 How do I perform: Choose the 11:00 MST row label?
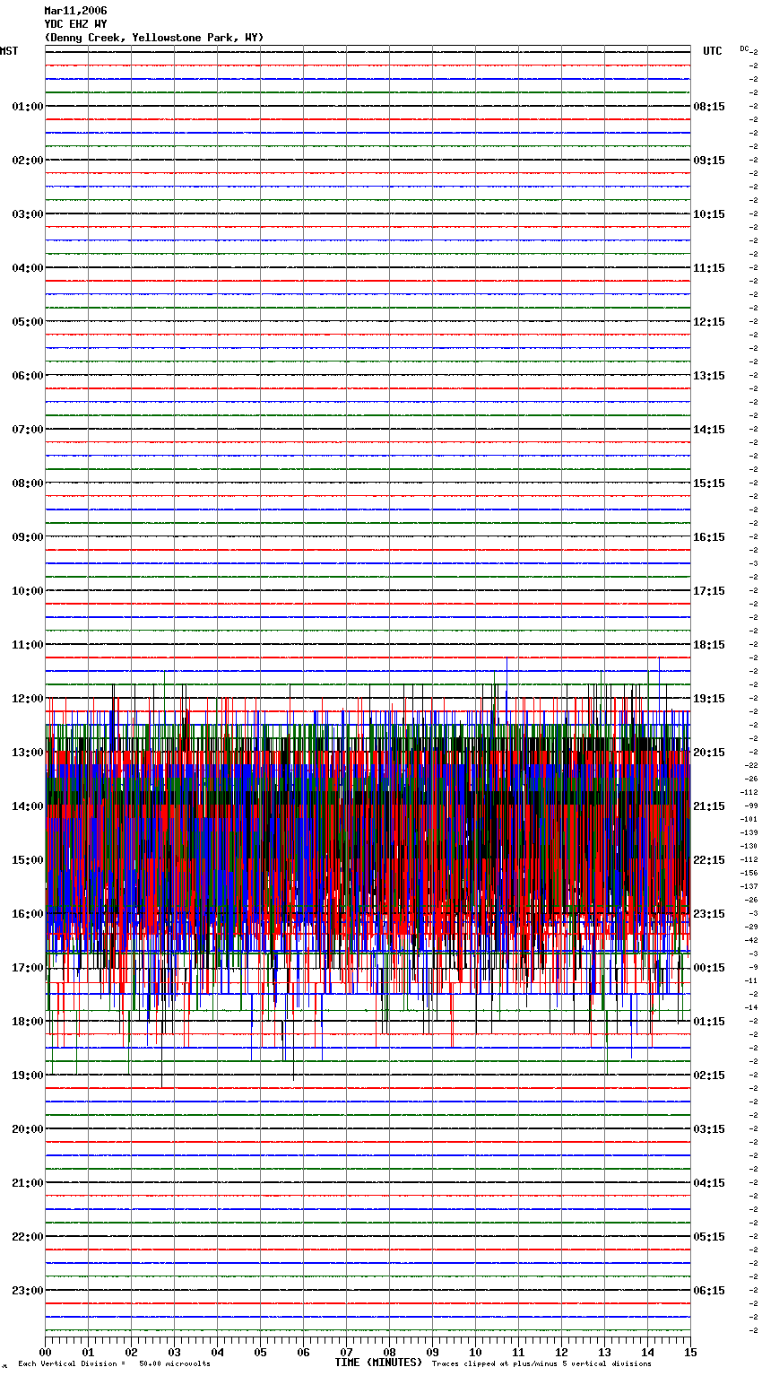28,645
